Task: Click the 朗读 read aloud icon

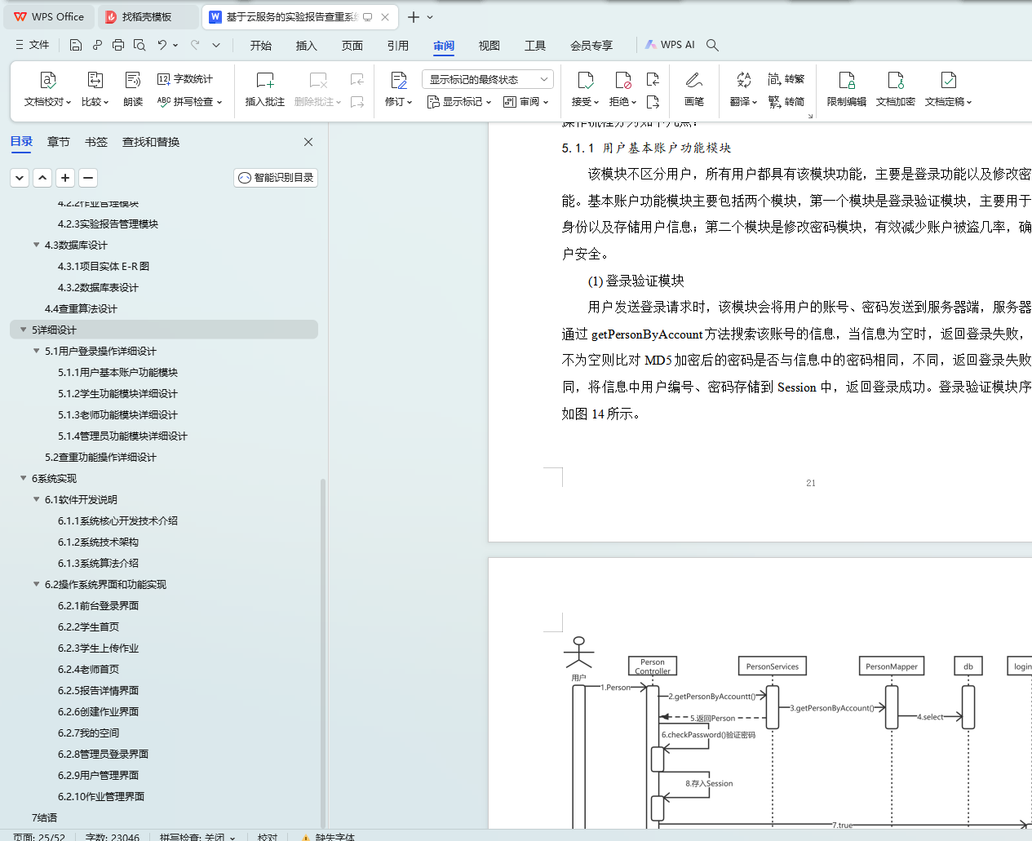Action: coord(133,80)
